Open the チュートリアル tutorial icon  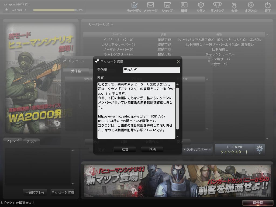coord(134,7)
